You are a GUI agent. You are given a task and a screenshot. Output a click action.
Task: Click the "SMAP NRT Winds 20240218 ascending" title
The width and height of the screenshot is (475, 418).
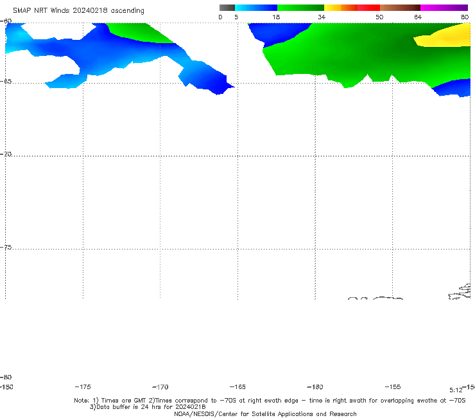pos(78,10)
